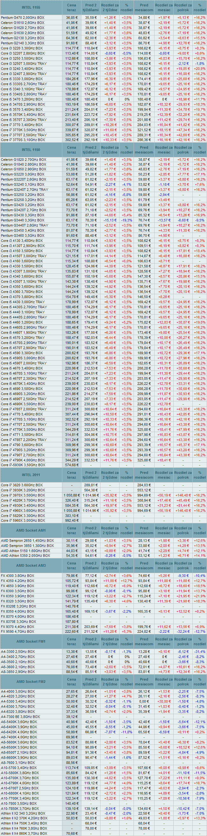Screen dimensions: 207x836
Task: Click FX 4300 3.8GHz BOX entry
Action: point(17,576)
